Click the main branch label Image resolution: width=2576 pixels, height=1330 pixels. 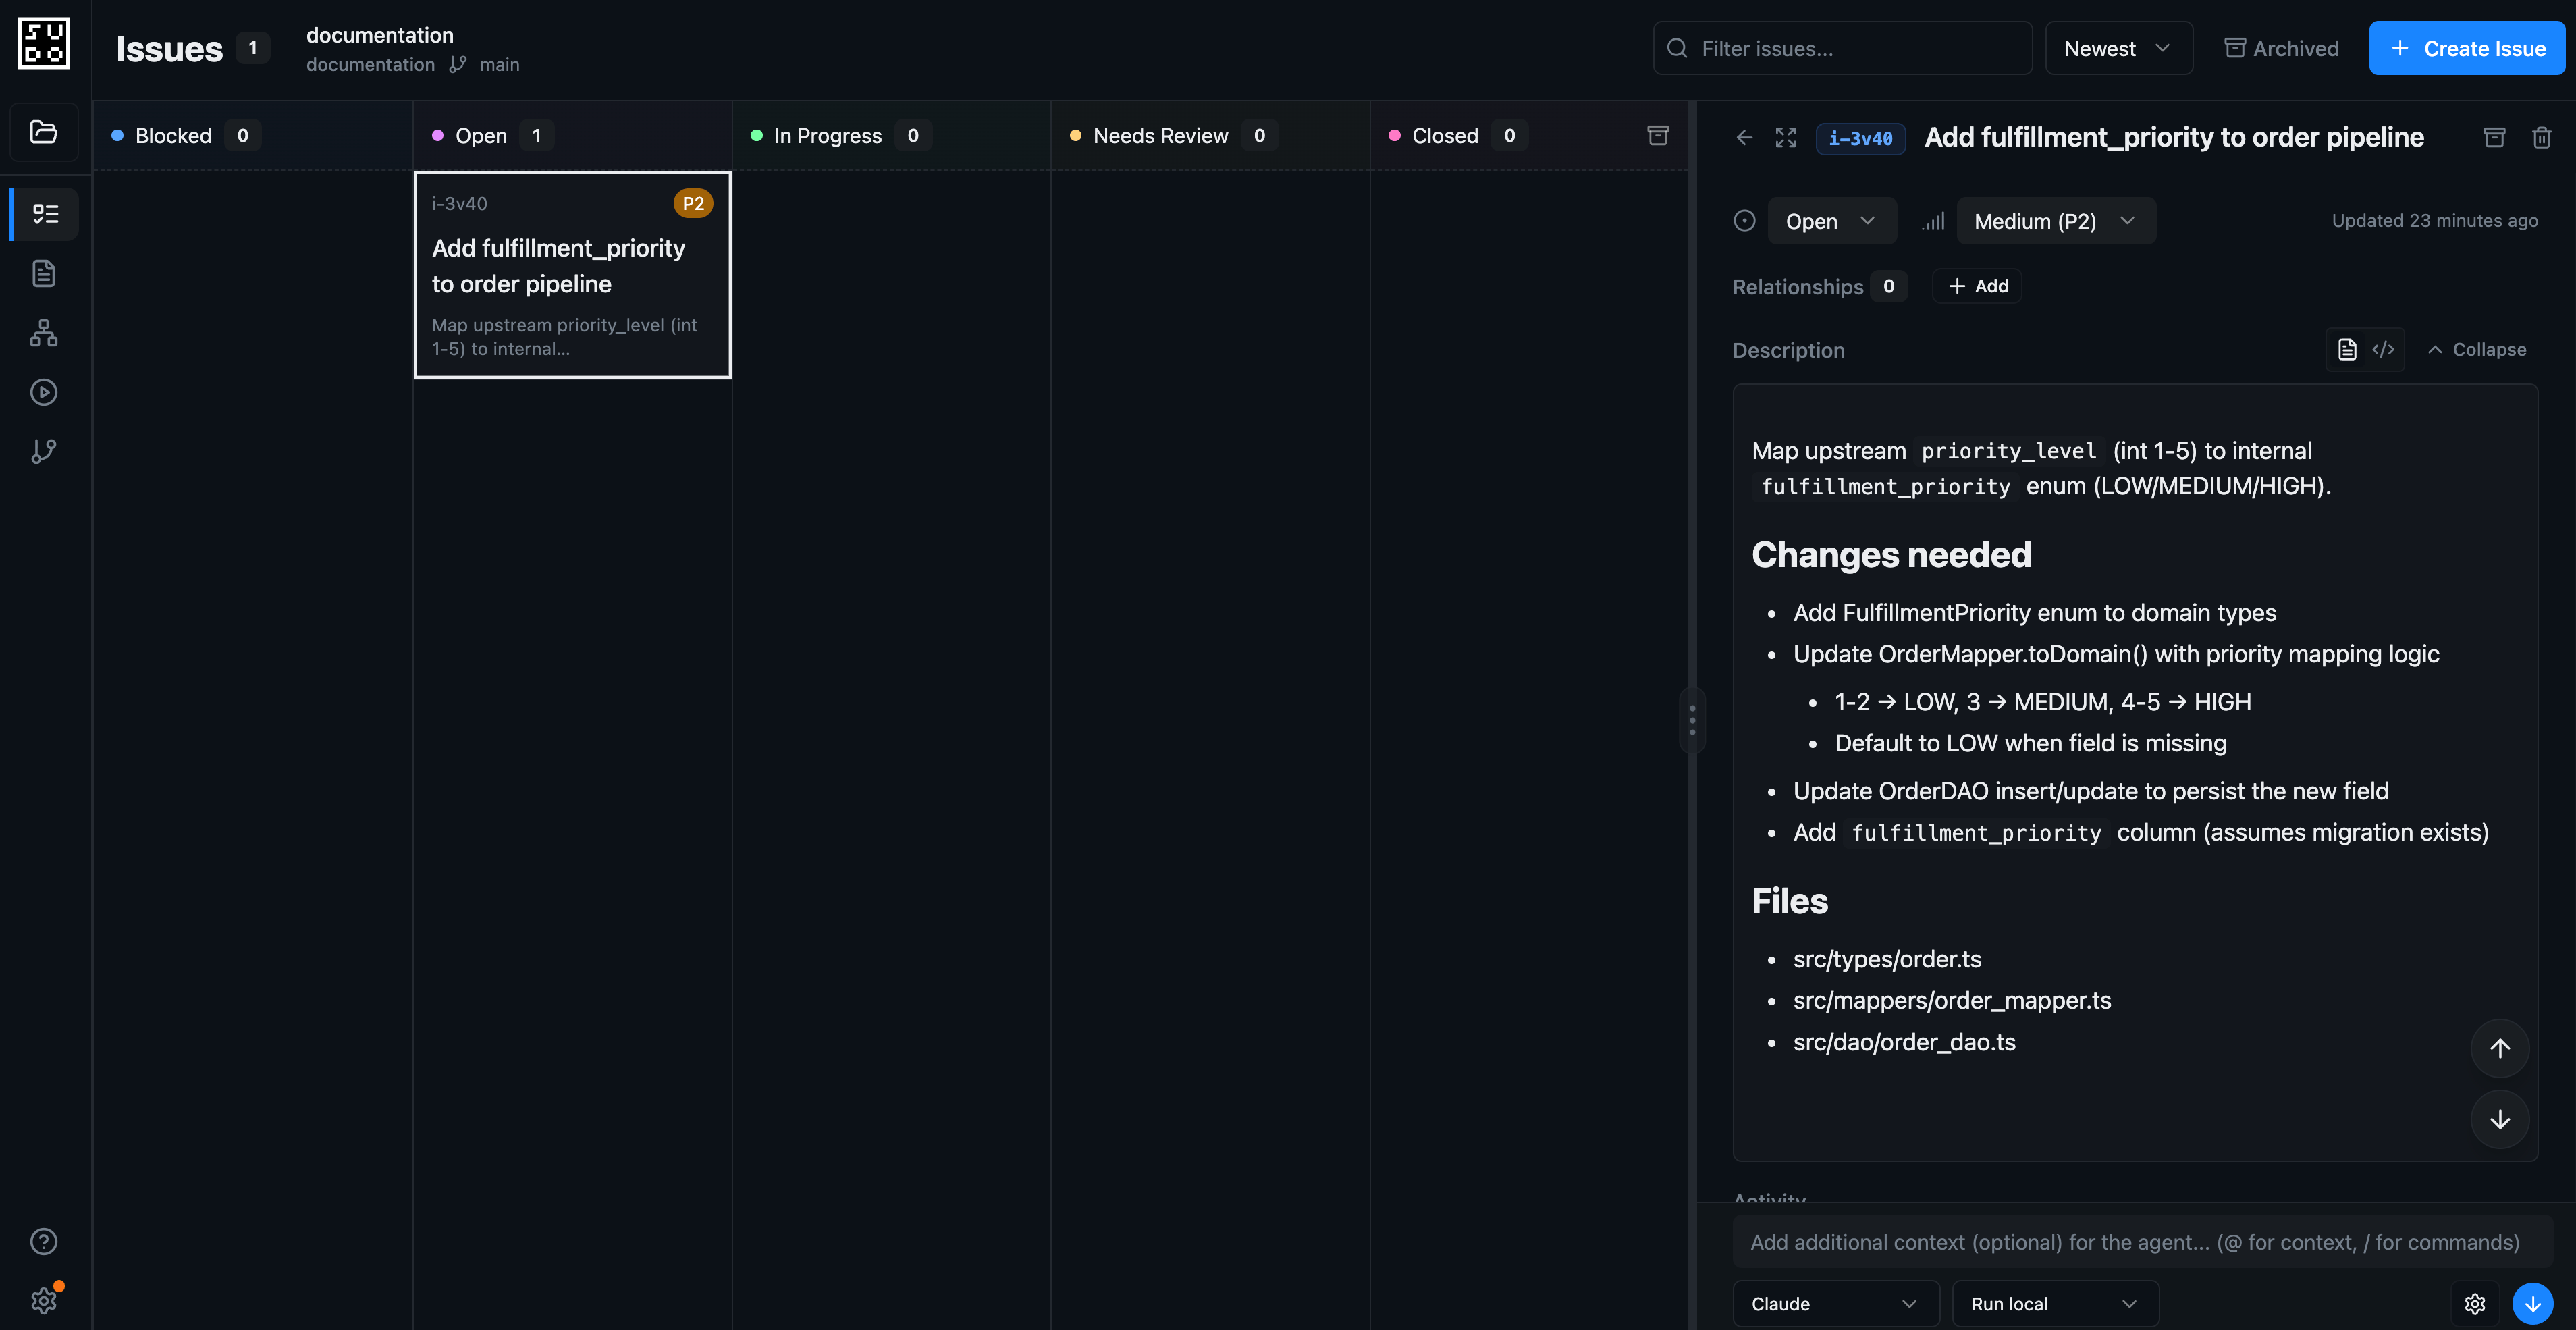click(x=499, y=64)
